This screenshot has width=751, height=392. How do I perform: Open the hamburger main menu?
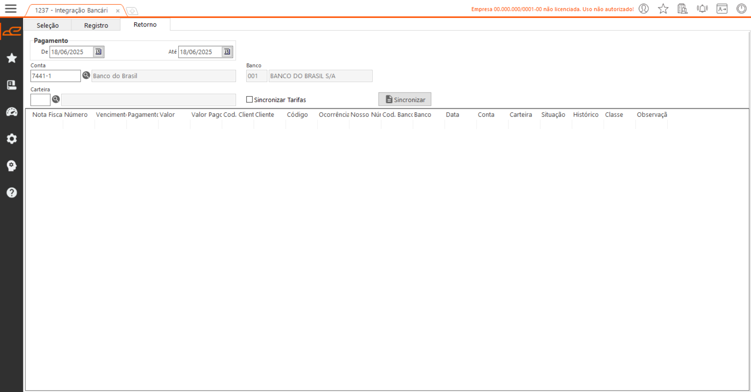11,9
